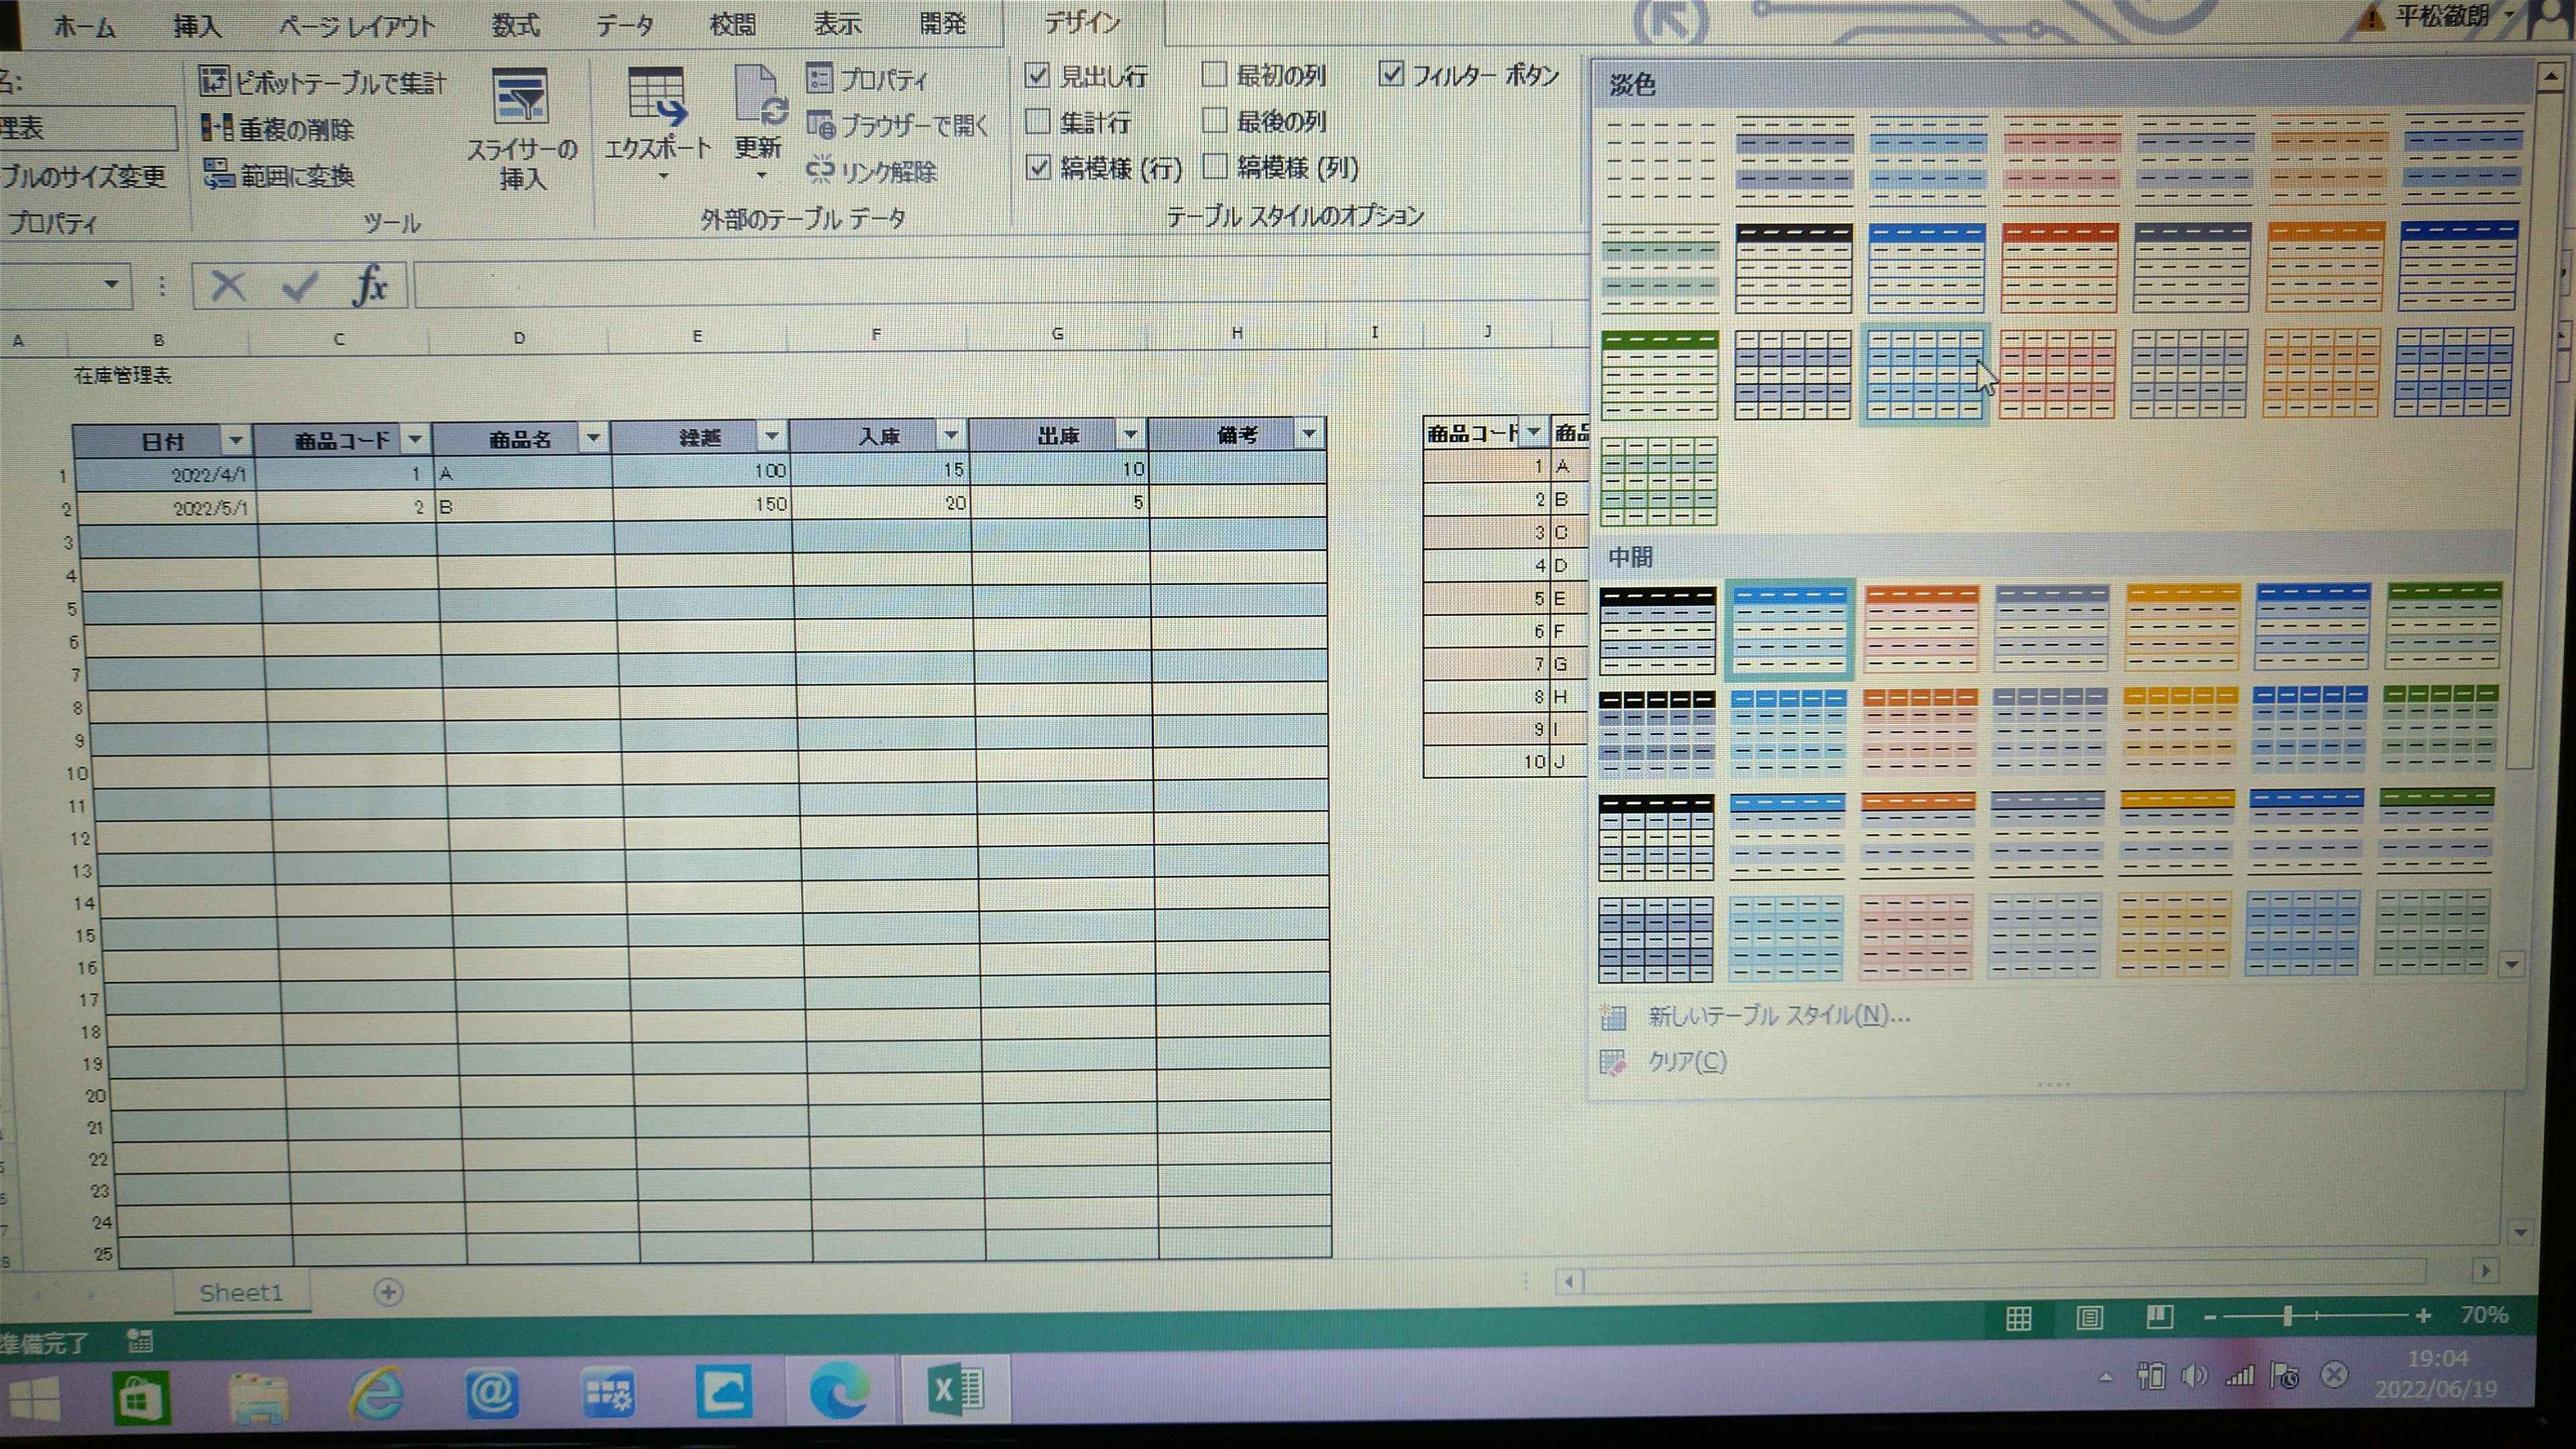
Task: Open filter dropdown for 入庫 column
Action: pyautogui.click(x=950, y=435)
